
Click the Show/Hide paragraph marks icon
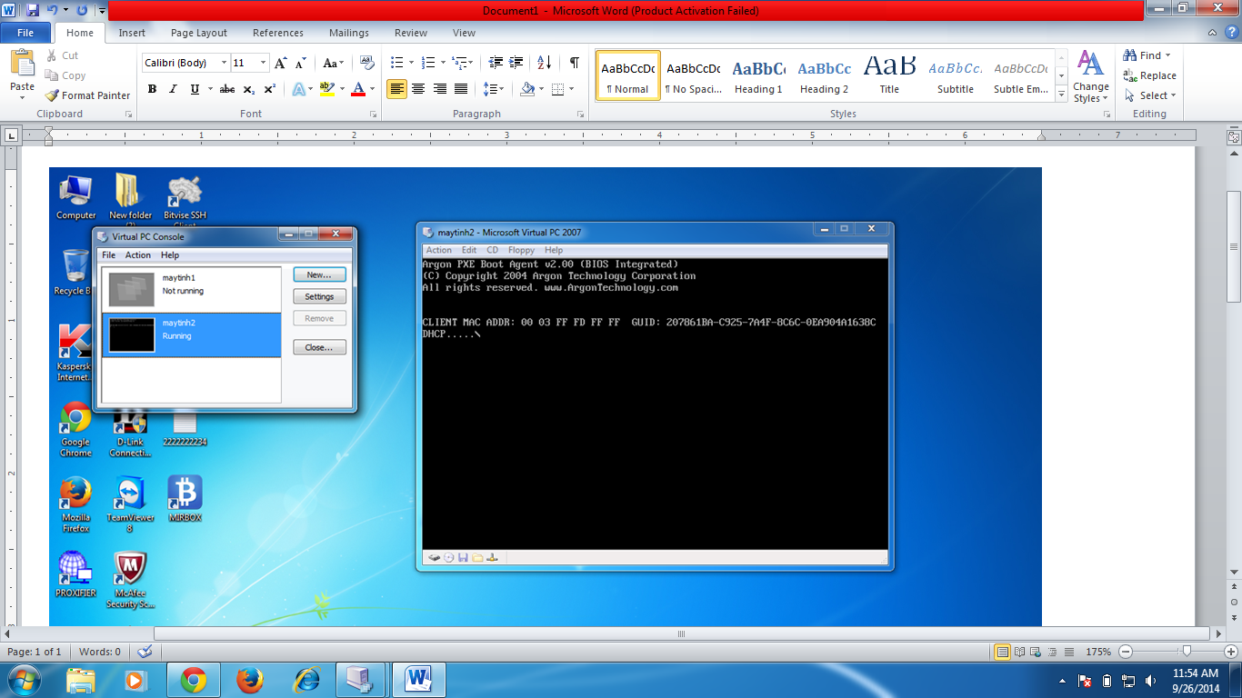click(x=574, y=63)
